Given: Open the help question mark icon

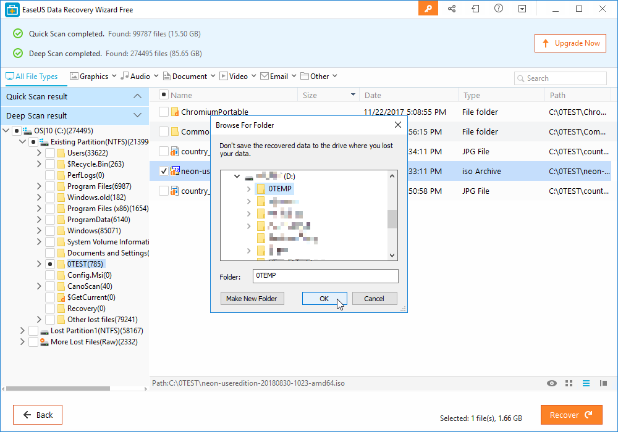Looking at the screenshot, I should pos(499,8).
